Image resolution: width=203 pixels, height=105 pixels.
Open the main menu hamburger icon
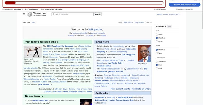(24, 14)
